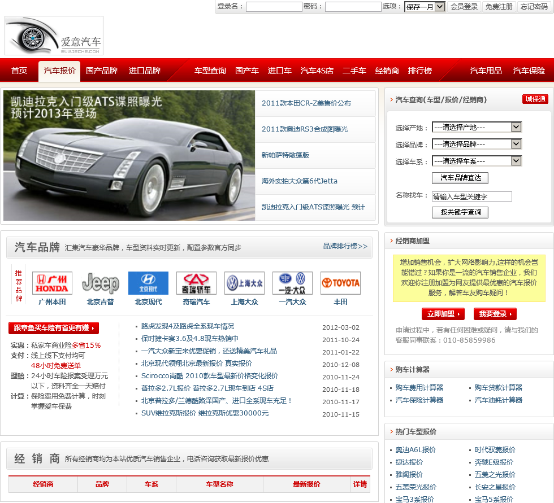The width and height of the screenshot is (554, 503).
Task: Open 进口车 in the navigation bar
Action: coord(279,71)
